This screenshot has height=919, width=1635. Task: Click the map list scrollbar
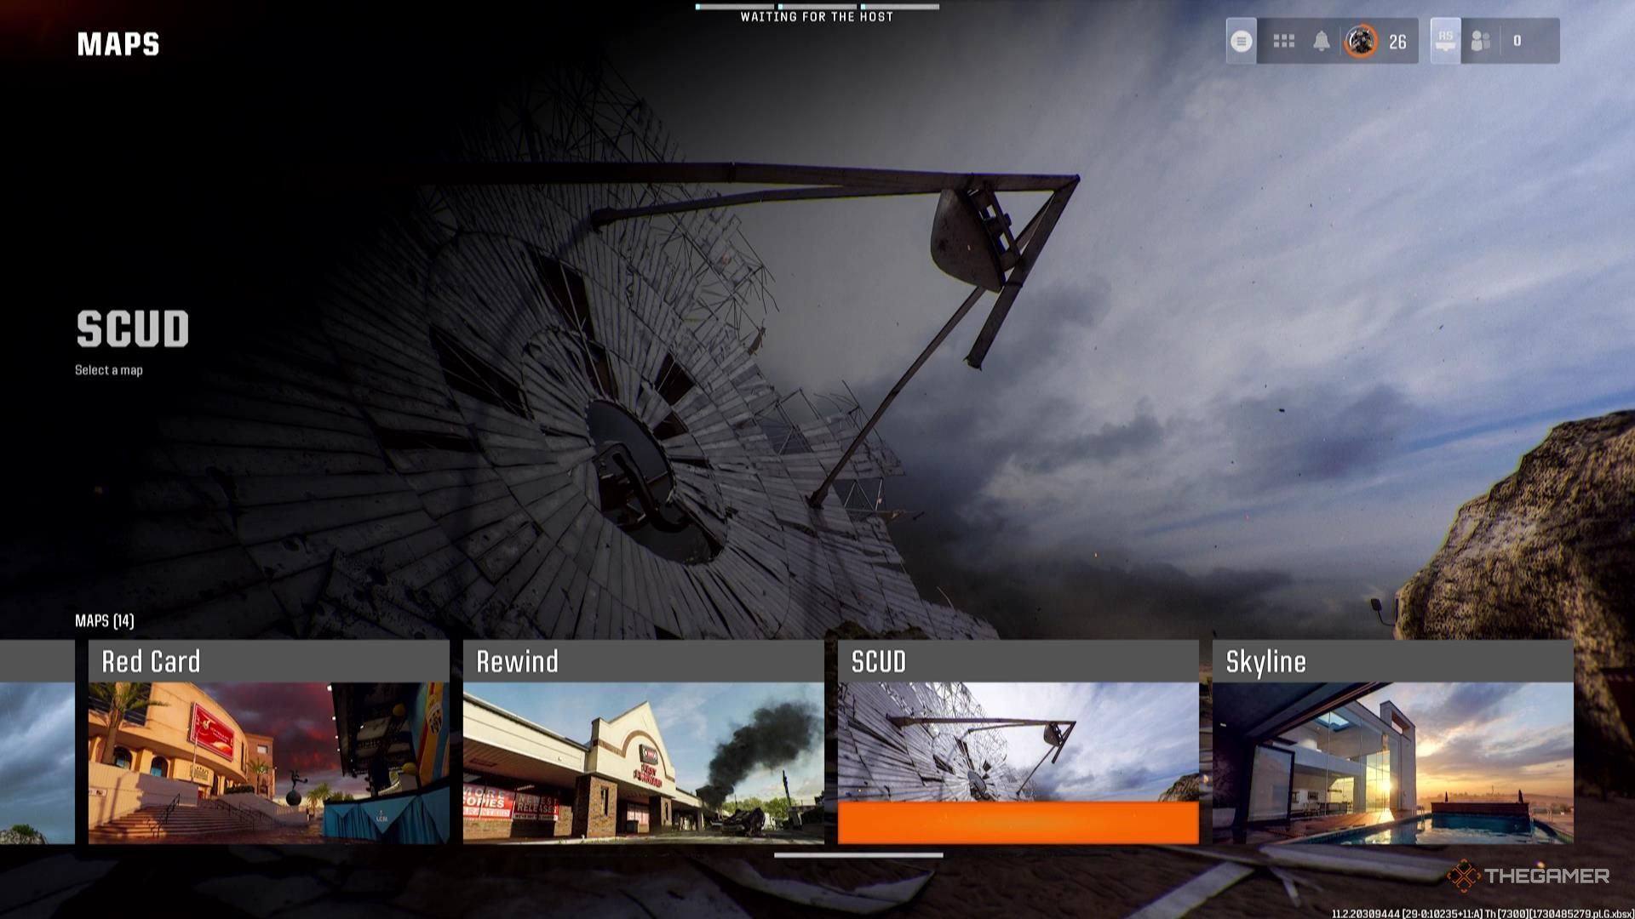[x=858, y=855]
